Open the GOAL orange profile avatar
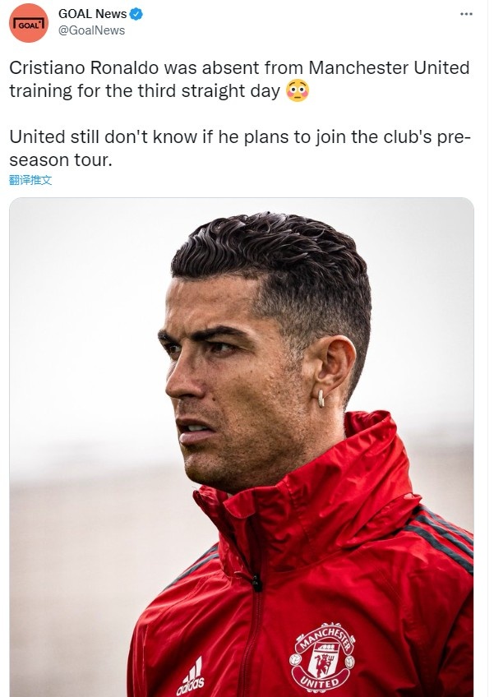494x697 pixels. tap(29, 23)
